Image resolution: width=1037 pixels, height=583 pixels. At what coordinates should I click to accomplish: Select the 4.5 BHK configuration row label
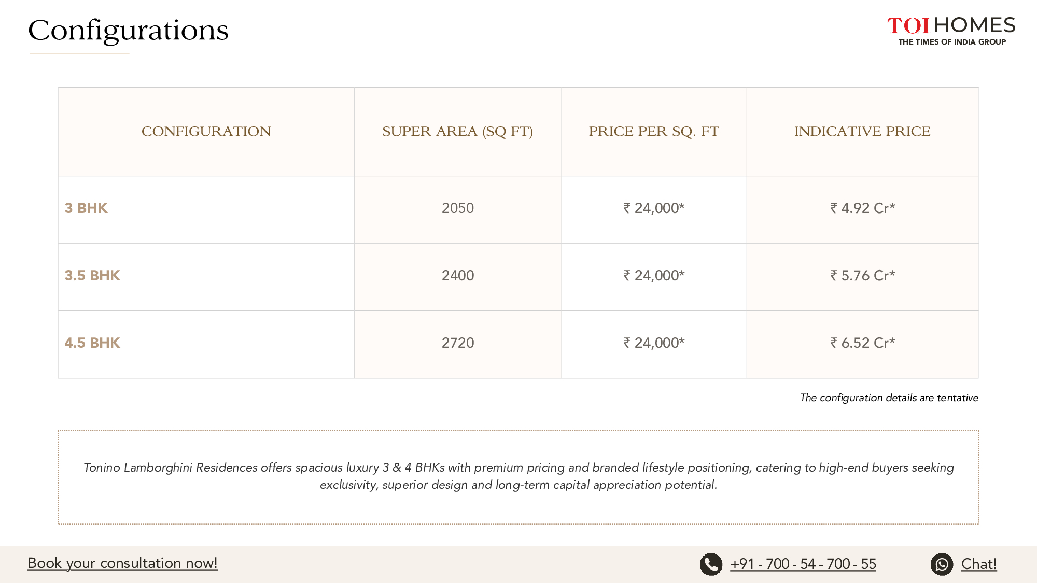(92, 343)
